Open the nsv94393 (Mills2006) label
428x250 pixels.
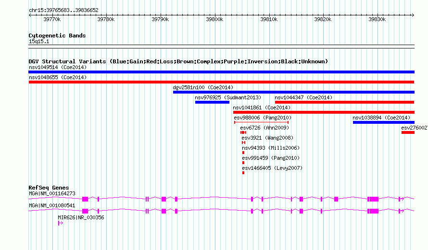(271, 148)
